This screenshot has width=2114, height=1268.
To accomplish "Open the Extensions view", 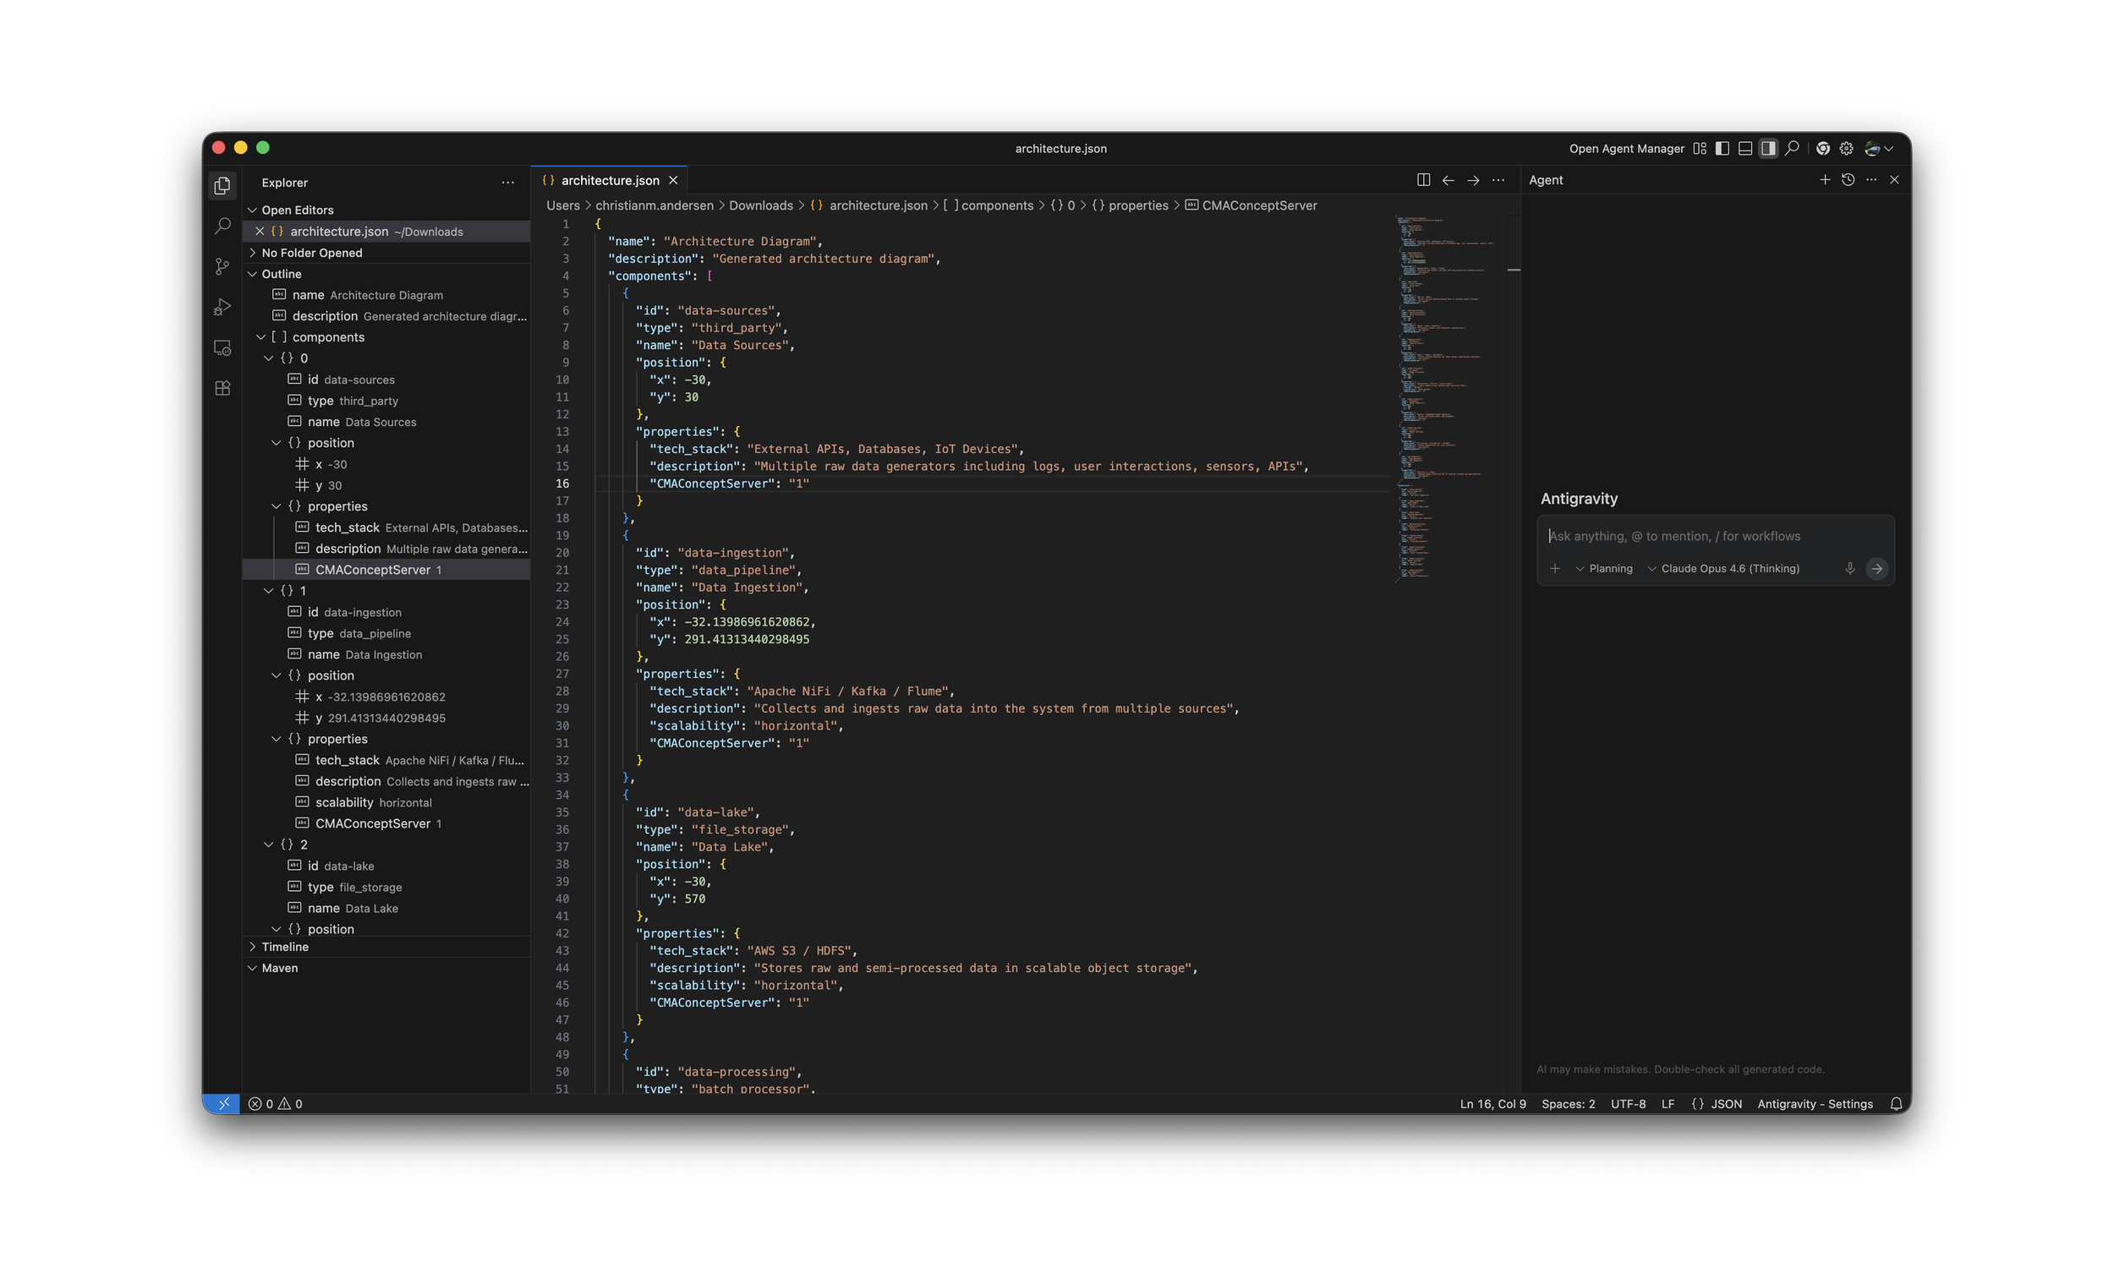I will [x=222, y=388].
